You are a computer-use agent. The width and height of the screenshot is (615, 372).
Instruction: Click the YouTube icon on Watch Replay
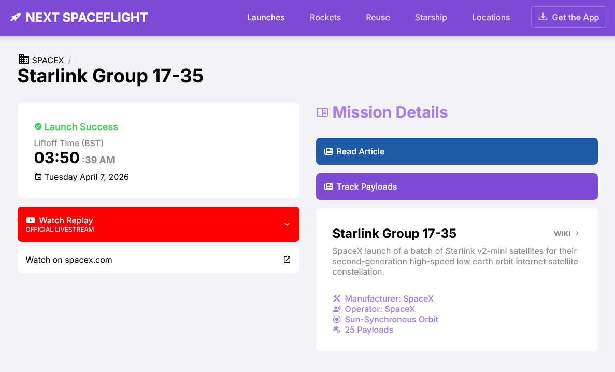point(31,221)
